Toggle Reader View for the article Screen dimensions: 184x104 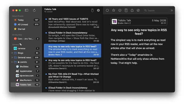click(126, 10)
